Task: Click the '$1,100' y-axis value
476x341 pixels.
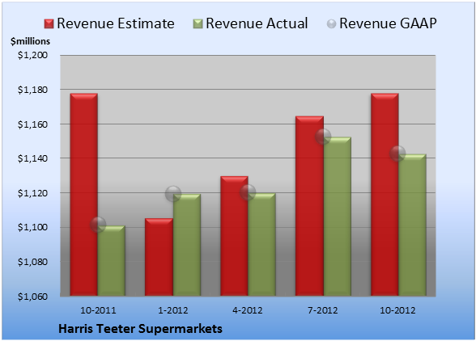Action: pos(32,227)
